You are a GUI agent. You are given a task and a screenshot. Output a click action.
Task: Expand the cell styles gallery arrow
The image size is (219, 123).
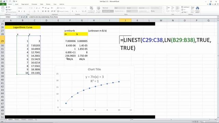163,12
